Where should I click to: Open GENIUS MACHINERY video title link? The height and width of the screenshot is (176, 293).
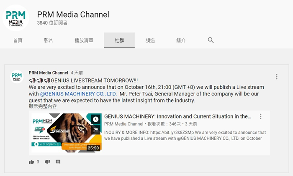click(178, 116)
